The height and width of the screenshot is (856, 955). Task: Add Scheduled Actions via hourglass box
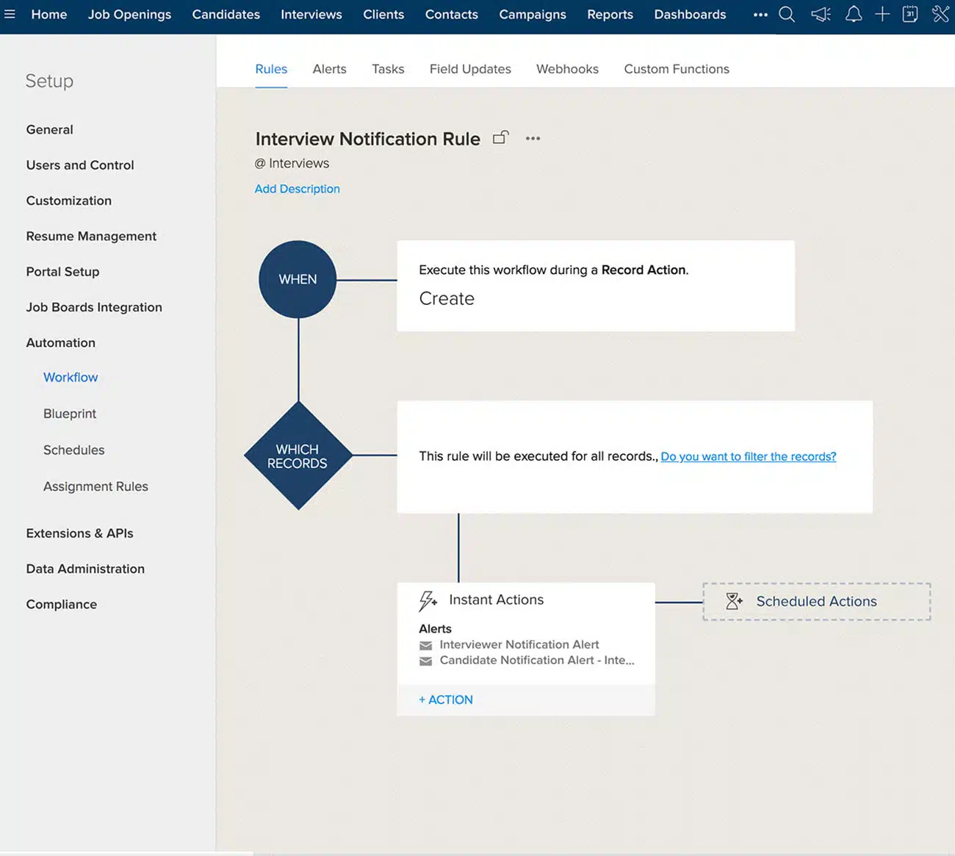tap(815, 601)
